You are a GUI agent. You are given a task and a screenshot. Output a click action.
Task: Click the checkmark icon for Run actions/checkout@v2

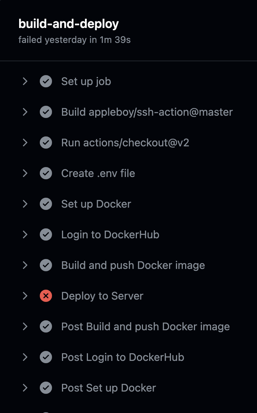tap(46, 143)
